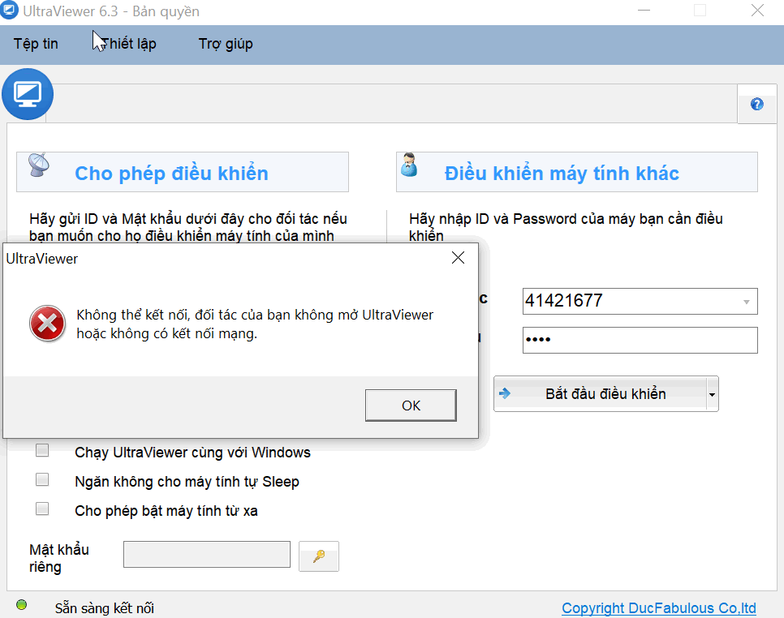Click the red error icon in the dialog
The width and height of the screenshot is (784, 618).
pos(47,324)
